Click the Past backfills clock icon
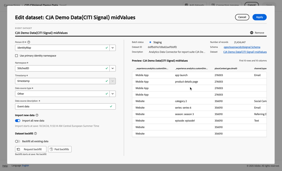Image resolution: width=282 pixels, height=171 pixels. point(52,149)
